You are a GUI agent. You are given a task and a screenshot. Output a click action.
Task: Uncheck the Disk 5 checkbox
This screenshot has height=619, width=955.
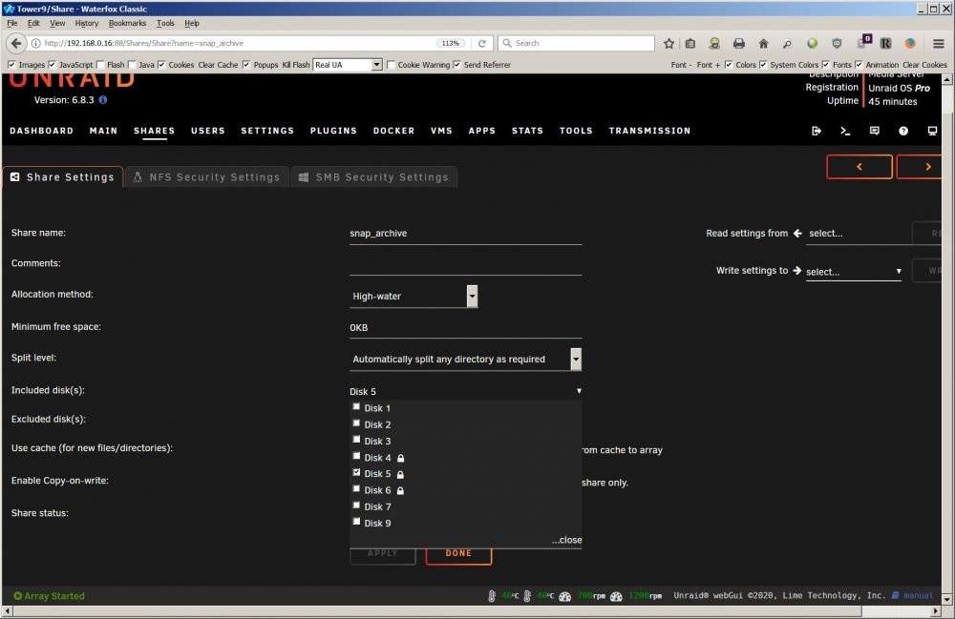(x=356, y=472)
